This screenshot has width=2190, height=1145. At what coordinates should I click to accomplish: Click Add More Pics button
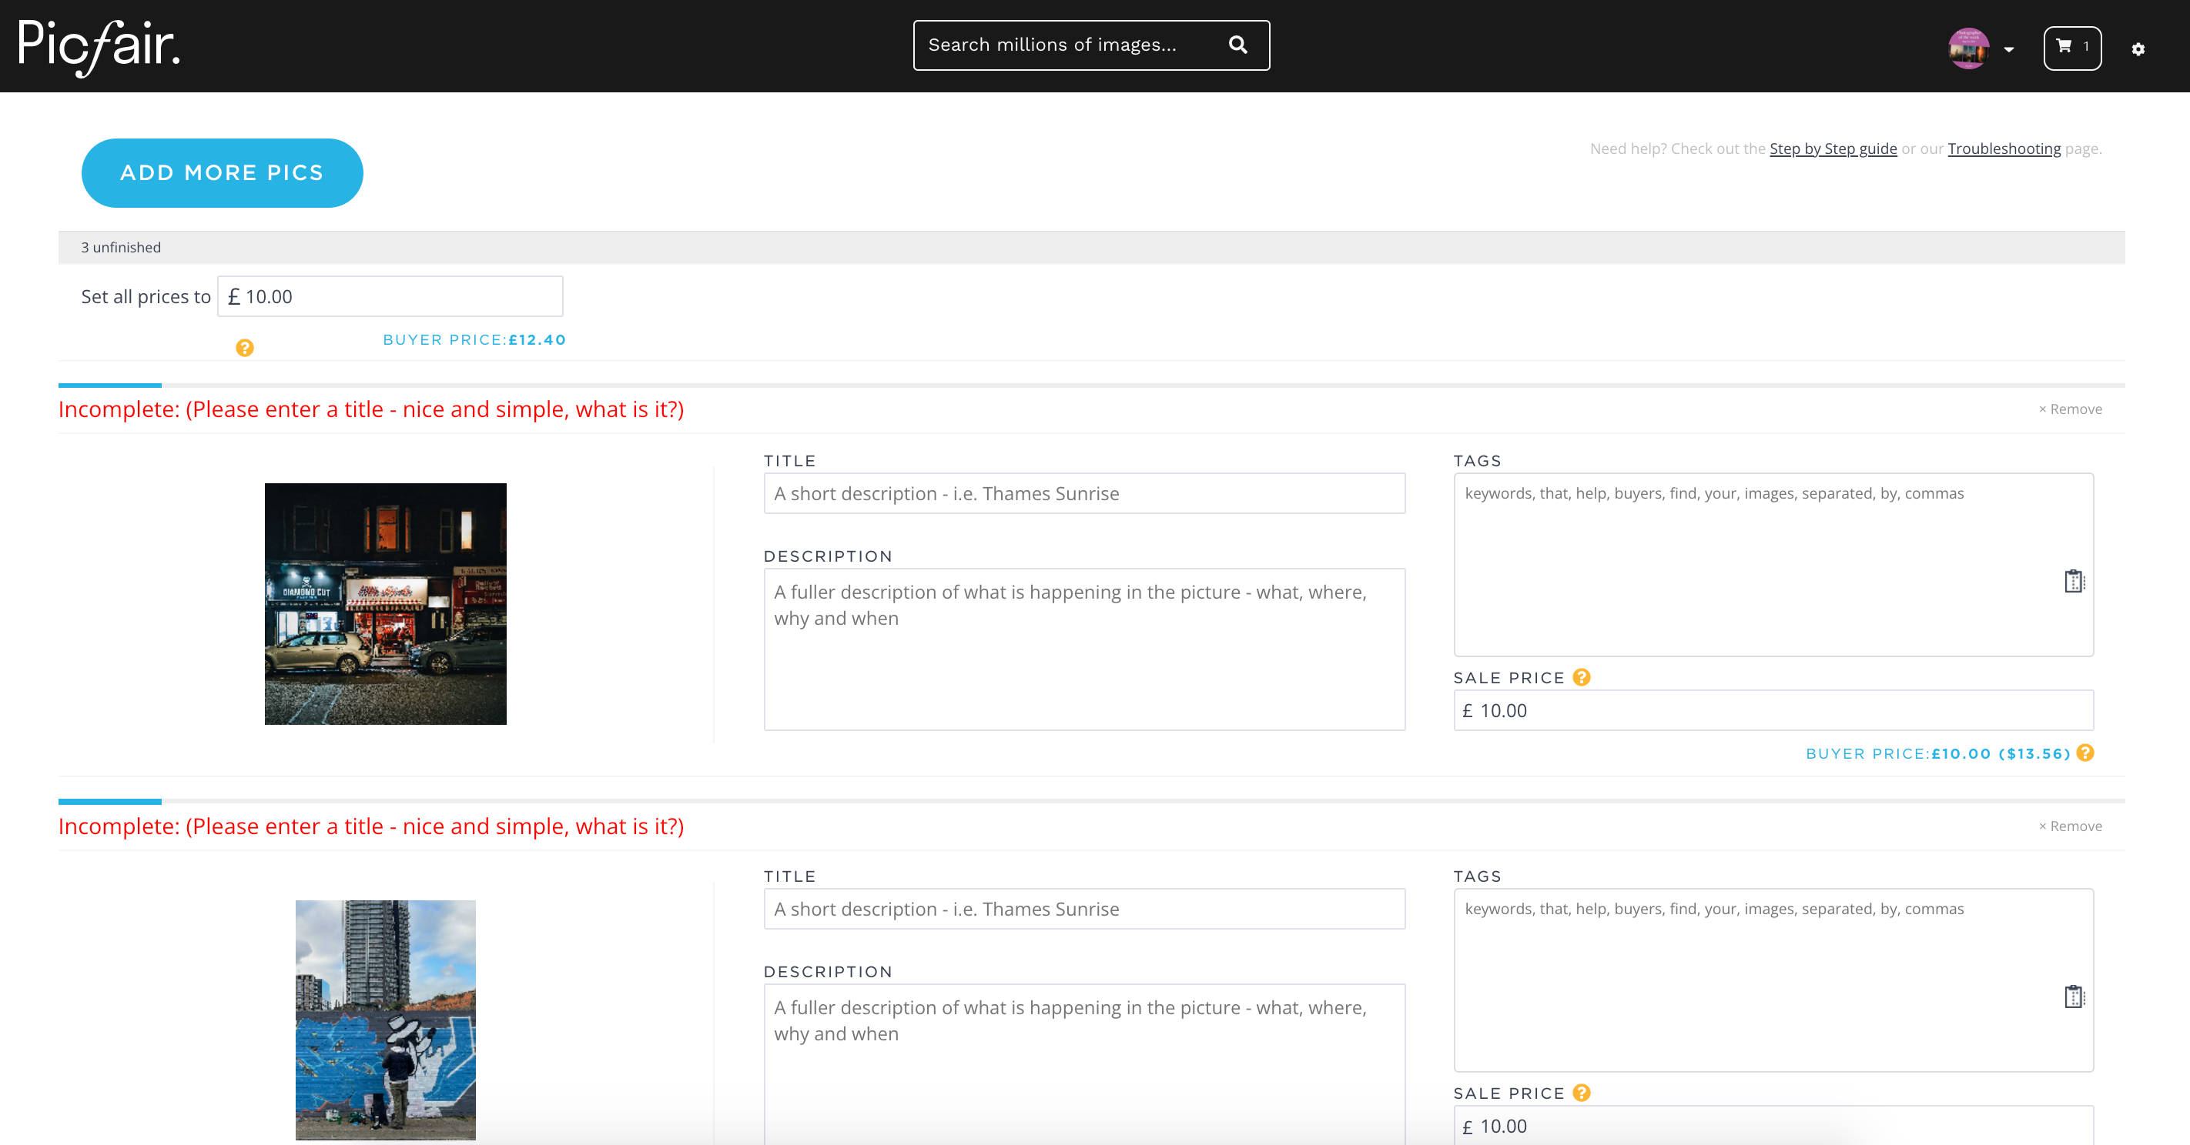222,173
